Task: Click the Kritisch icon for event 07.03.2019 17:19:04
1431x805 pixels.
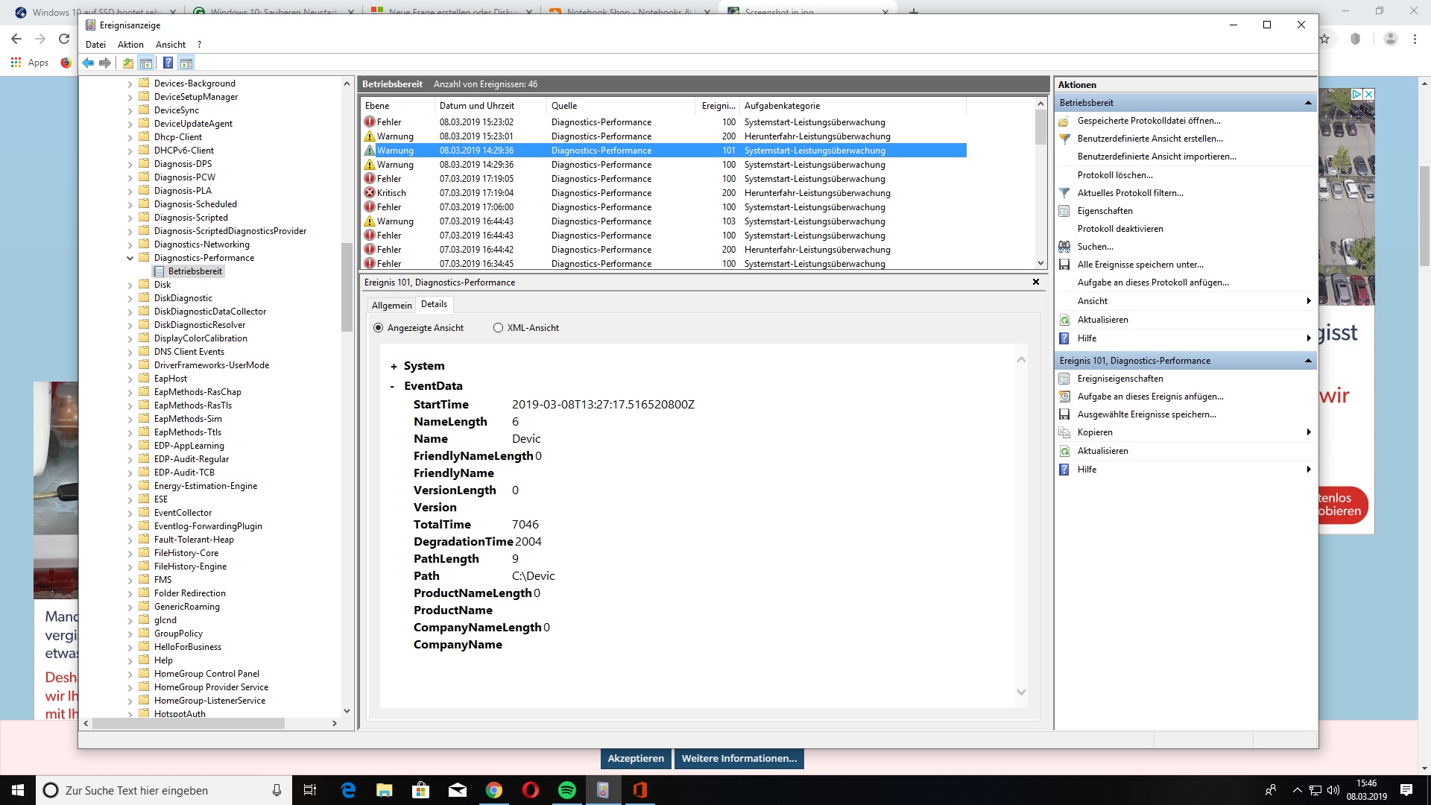Action: tap(370, 193)
